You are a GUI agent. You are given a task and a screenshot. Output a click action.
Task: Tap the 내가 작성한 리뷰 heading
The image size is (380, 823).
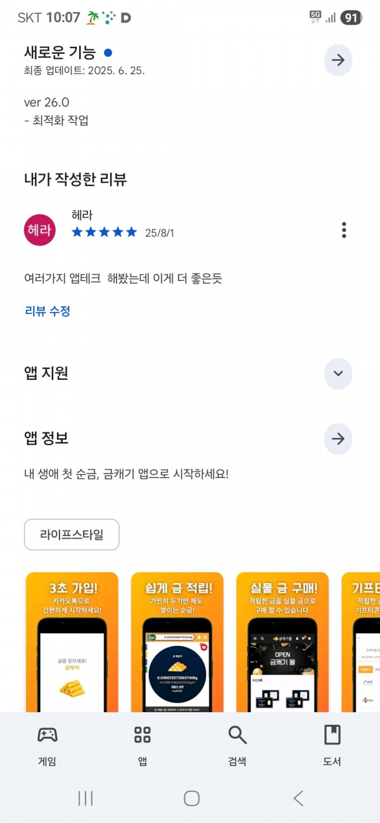click(x=75, y=179)
